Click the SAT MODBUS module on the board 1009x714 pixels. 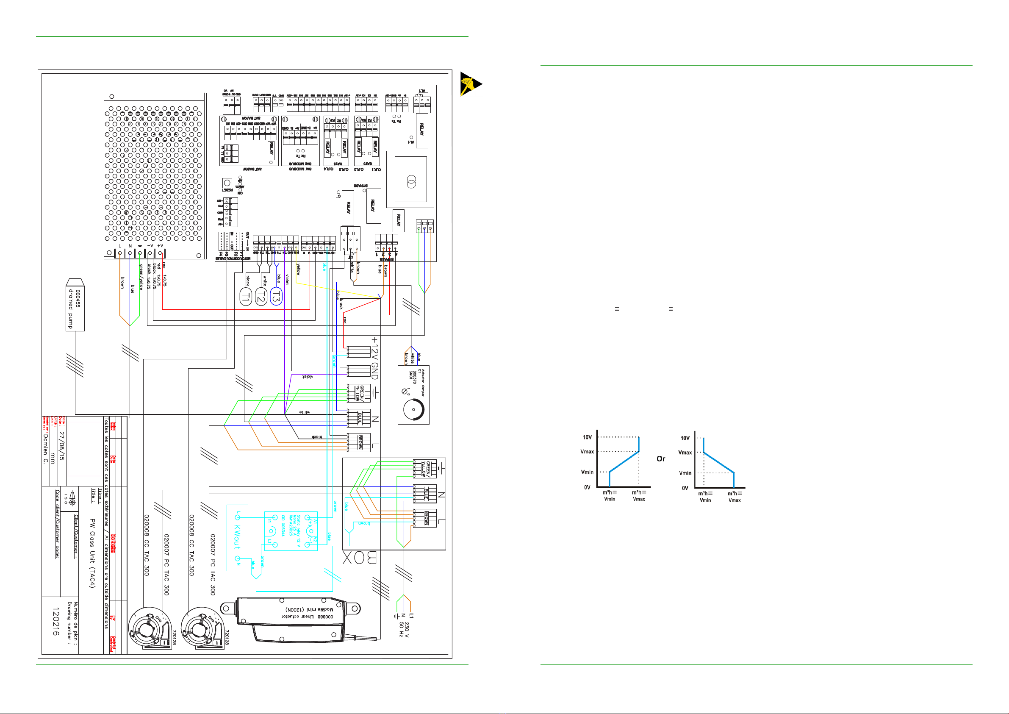(x=300, y=141)
